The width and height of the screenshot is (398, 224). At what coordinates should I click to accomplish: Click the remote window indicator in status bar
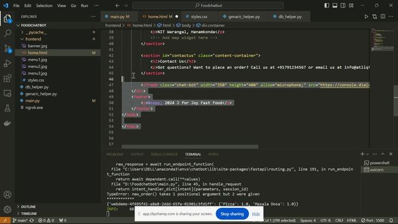point(5,220)
